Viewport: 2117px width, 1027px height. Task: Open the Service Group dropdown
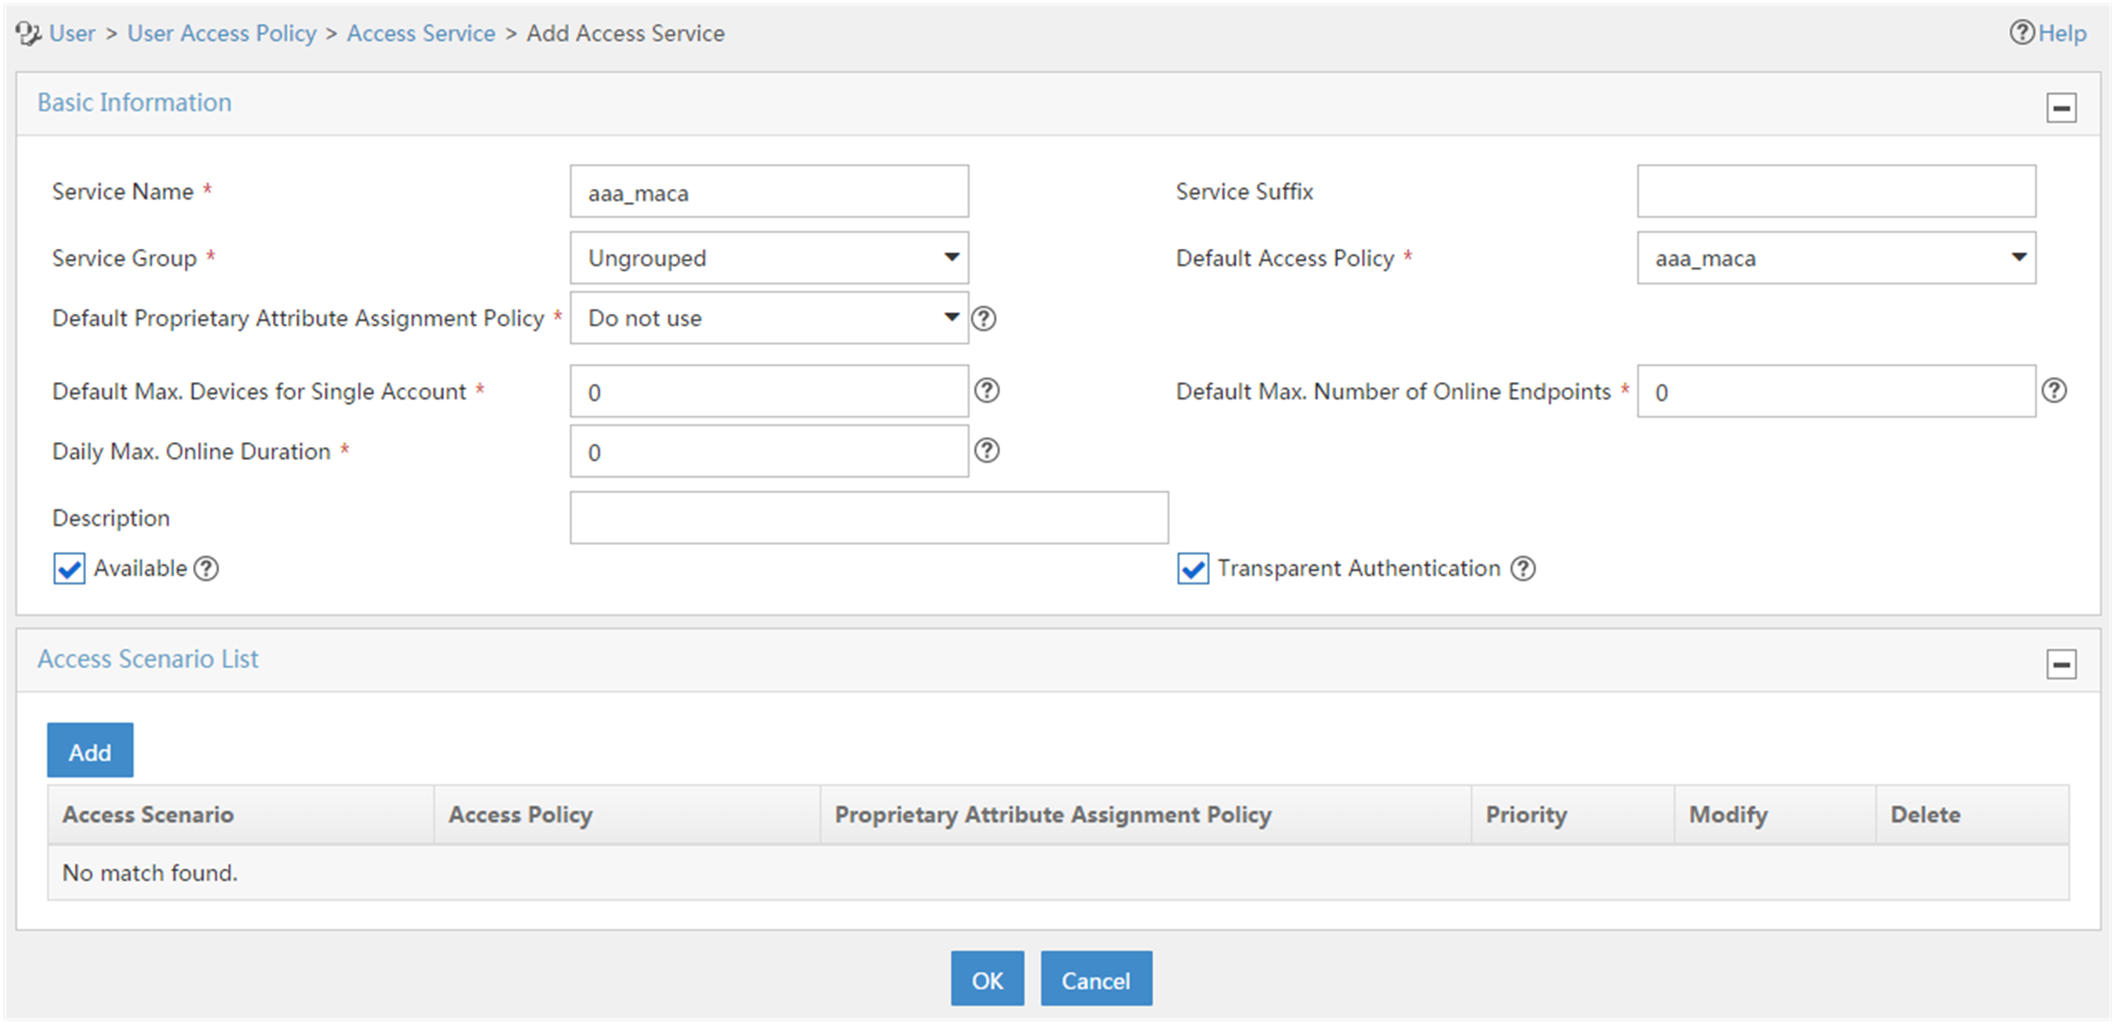769,258
